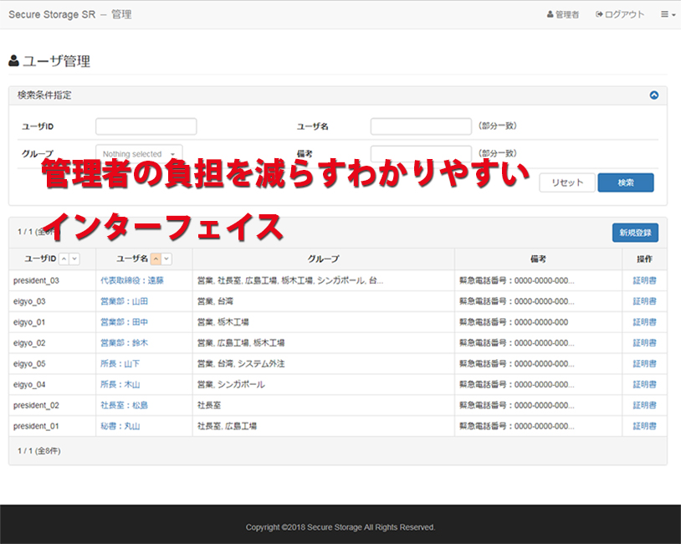
Task: Click ログアウト to sign out
Action: [620, 14]
